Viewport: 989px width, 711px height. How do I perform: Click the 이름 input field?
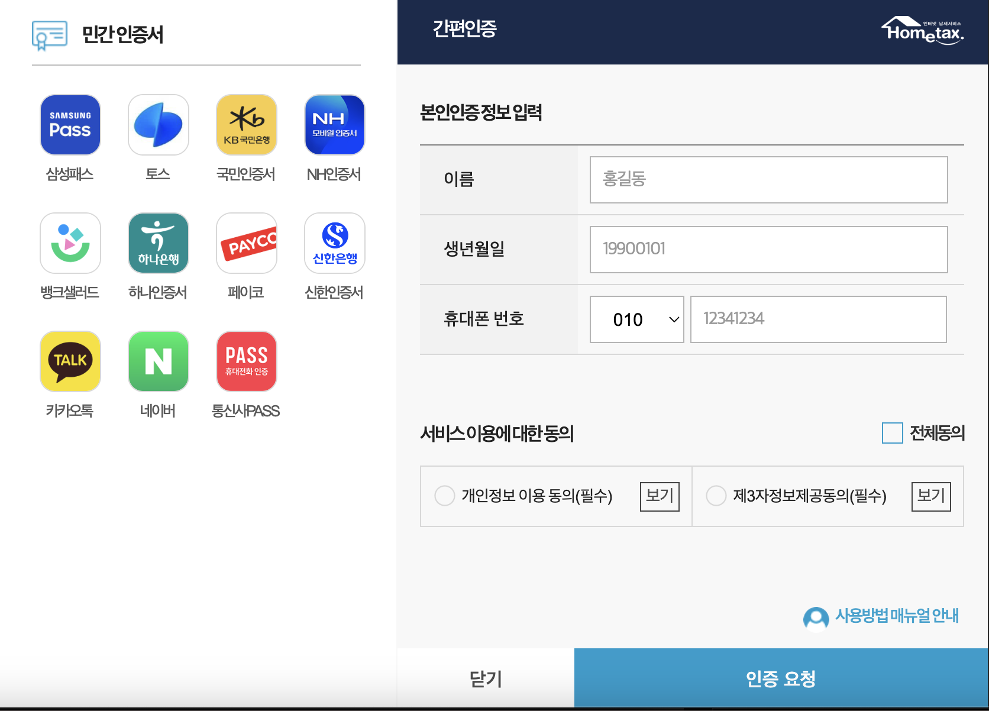point(767,179)
